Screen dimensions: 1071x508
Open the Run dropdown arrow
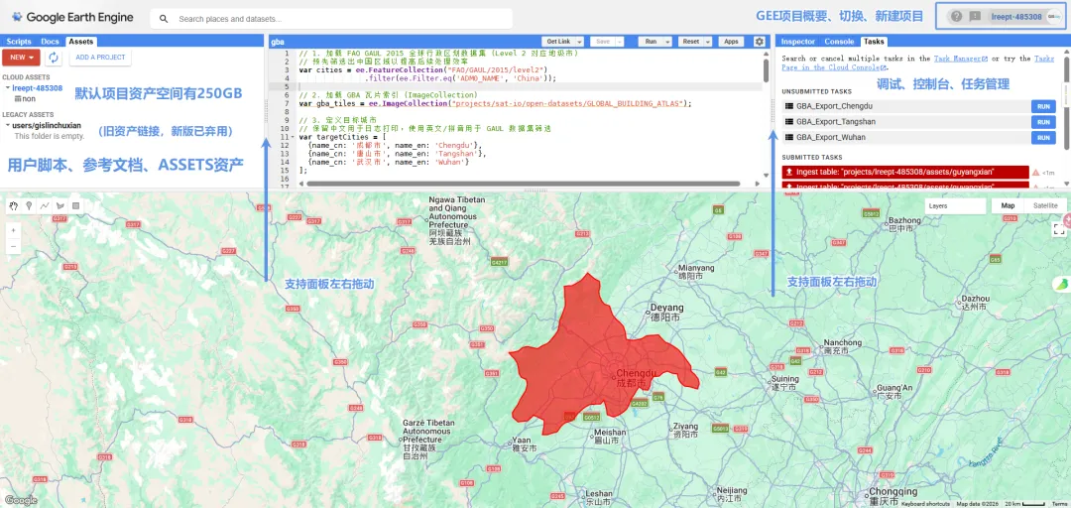pos(669,42)
